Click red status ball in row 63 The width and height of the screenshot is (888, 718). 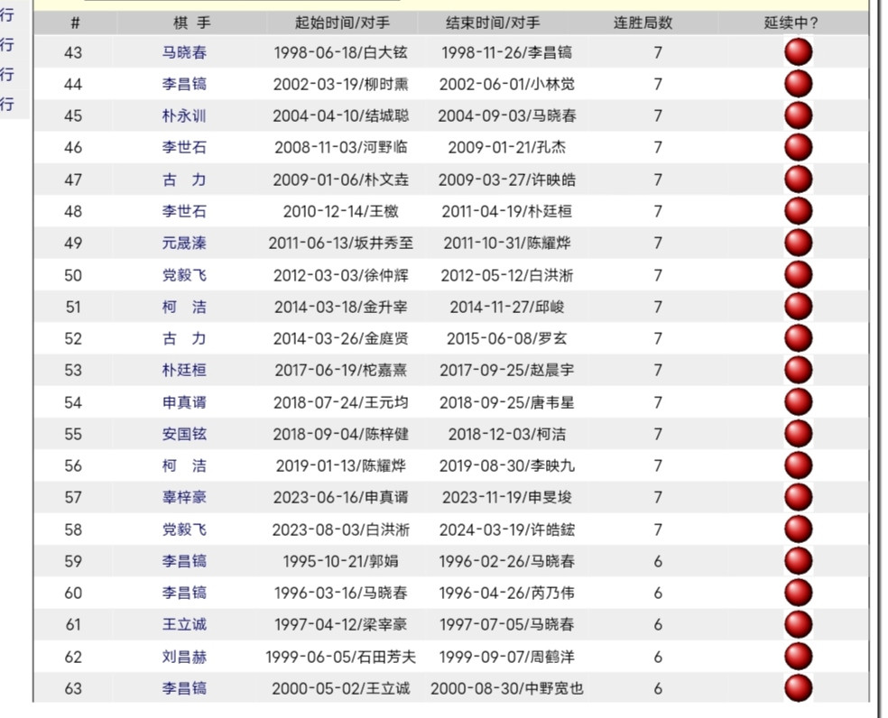(799, 688)
